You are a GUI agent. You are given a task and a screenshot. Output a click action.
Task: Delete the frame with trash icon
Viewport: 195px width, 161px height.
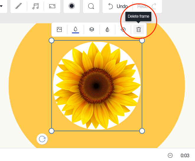tap(139, 29)
